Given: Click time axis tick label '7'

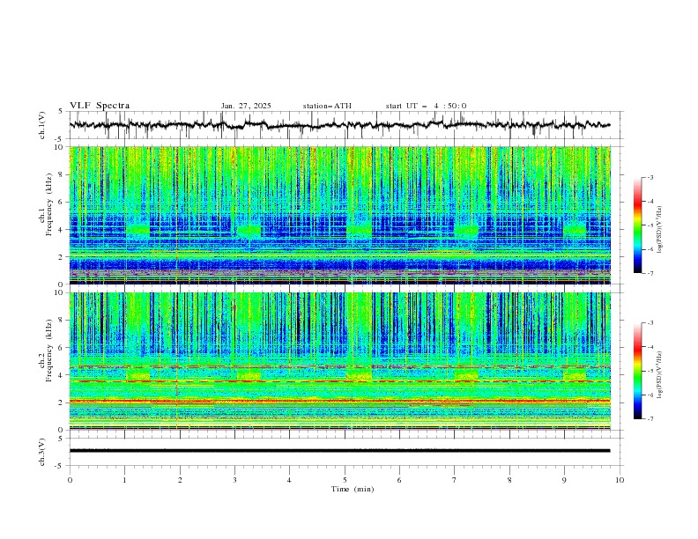Looking at the screenshot, I should pyautogui.click(x=455, y=480).
